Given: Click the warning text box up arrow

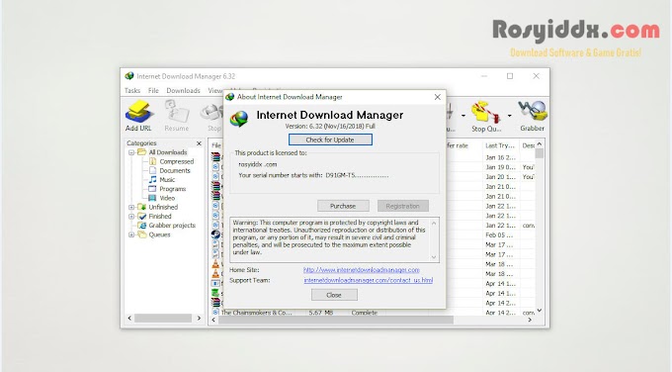Looking at the screenshot, I should tap(434, 224).
